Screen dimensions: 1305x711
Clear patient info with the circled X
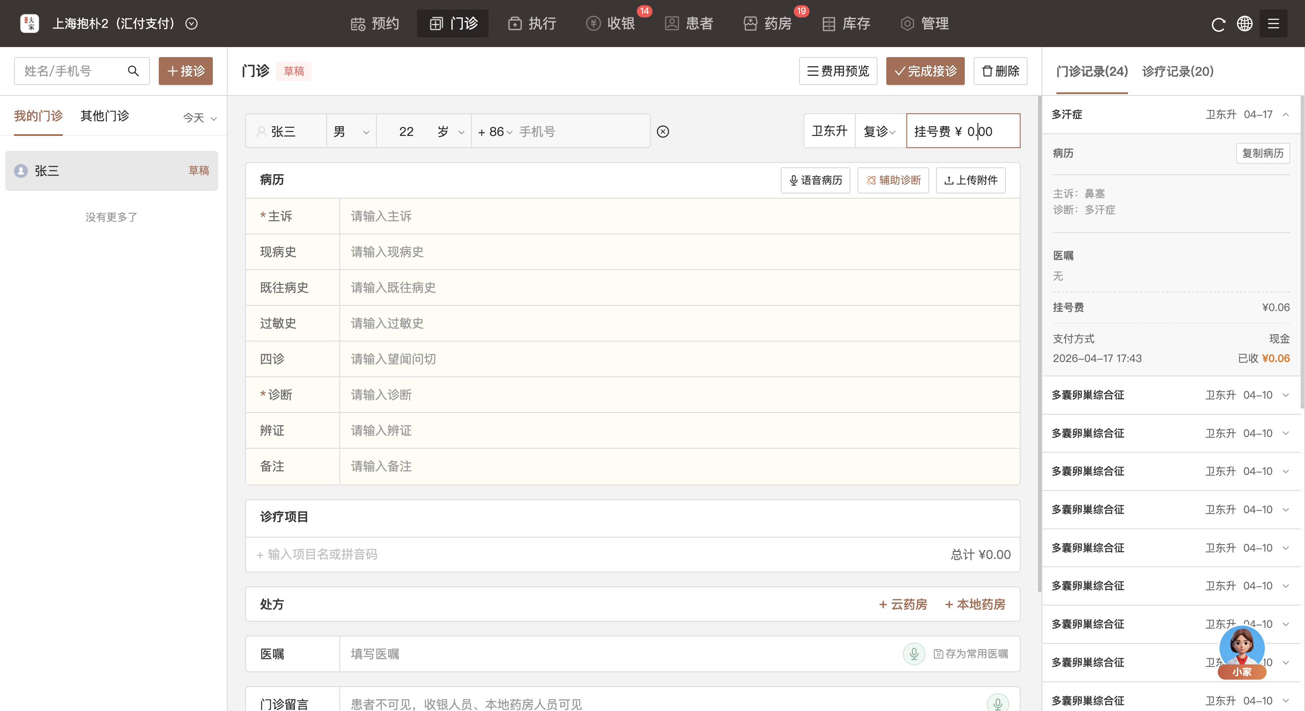tap(663, 132)
